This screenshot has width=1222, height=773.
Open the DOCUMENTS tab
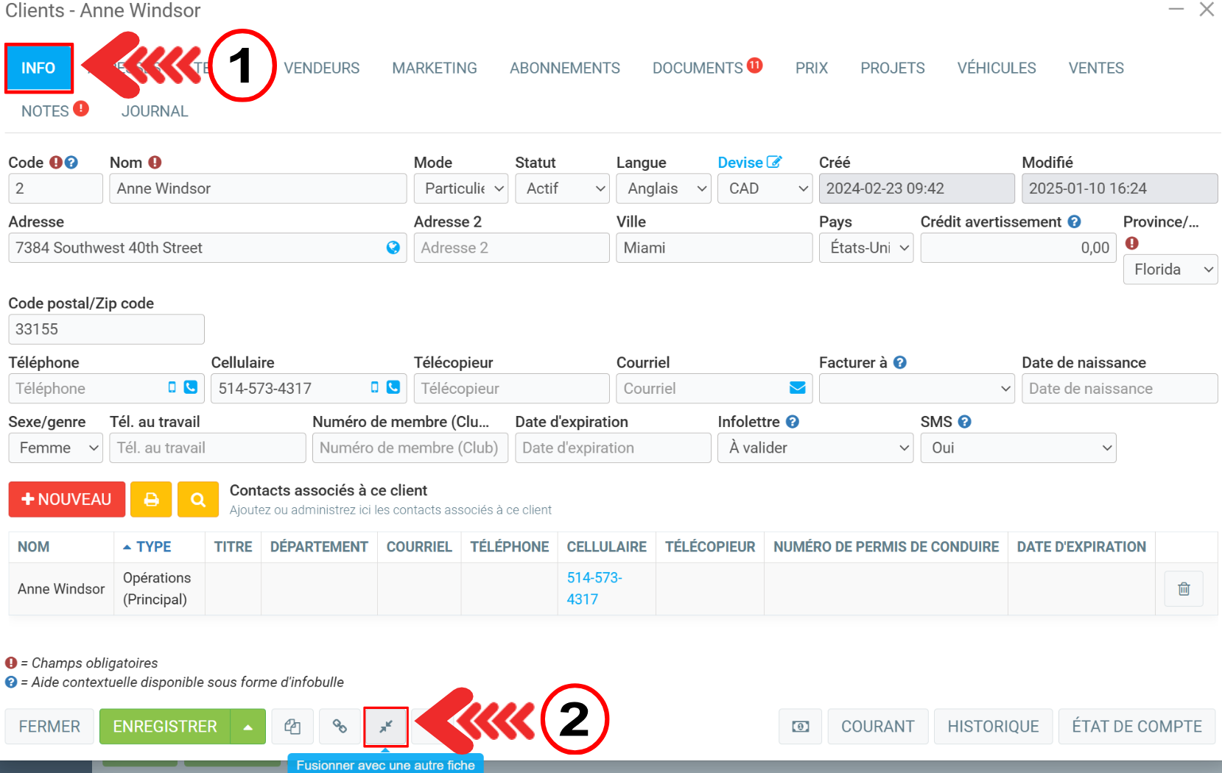[698, 68]
